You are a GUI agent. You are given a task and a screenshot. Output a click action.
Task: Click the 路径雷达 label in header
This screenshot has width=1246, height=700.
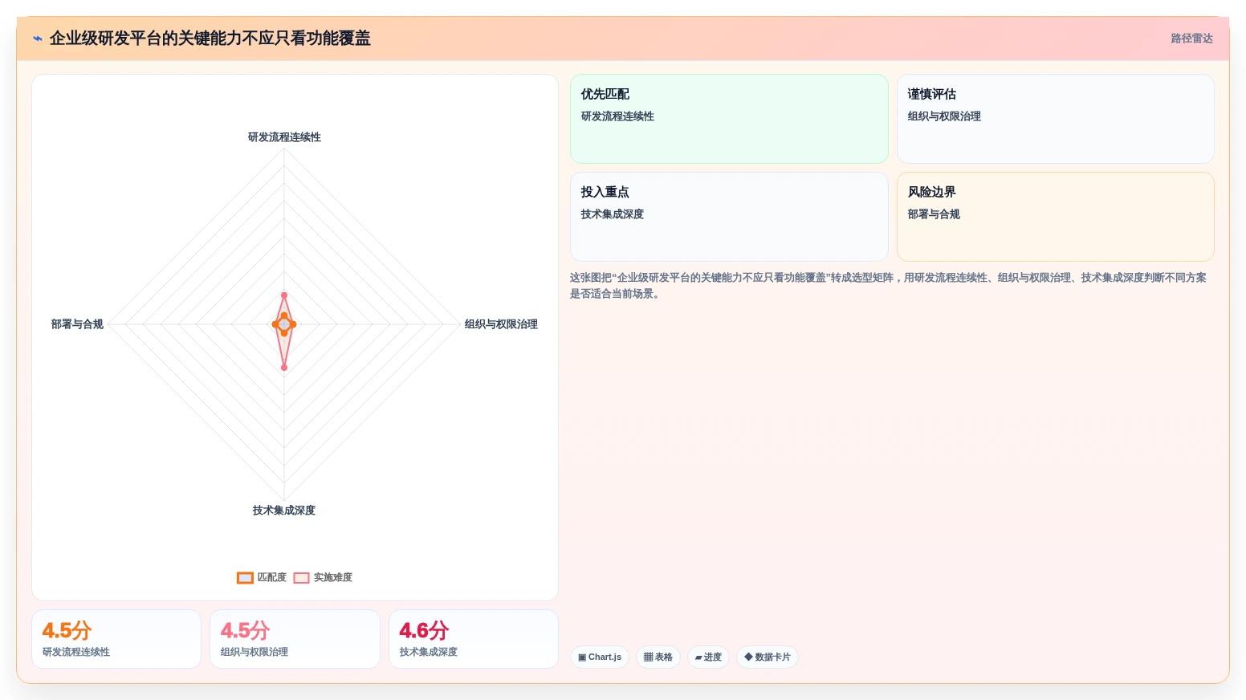[x=1191, y=39]
